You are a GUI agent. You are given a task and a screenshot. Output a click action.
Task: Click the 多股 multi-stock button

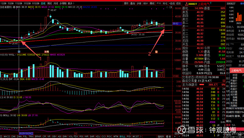[x=139, y=3]
